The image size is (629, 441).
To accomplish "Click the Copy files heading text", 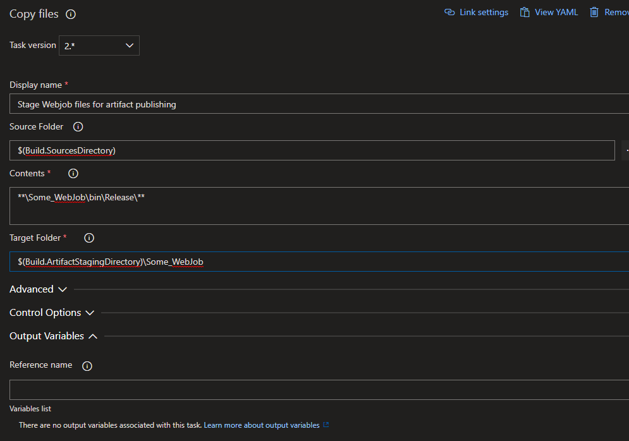I will click(34, 14).
